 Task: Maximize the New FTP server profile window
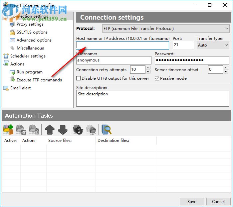point(210,5)
